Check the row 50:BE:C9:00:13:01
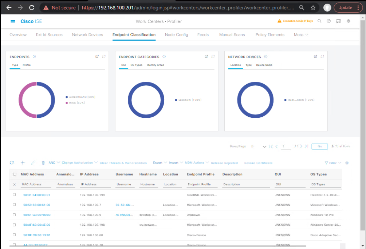The image size is (366, 249). click(14, 235)
